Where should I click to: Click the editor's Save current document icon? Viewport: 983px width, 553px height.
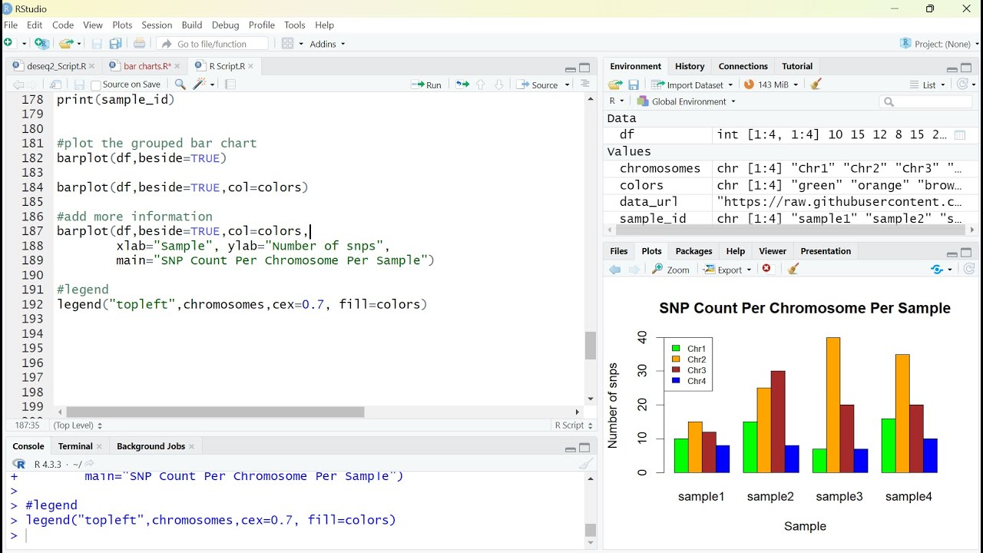tap(79, 84)
